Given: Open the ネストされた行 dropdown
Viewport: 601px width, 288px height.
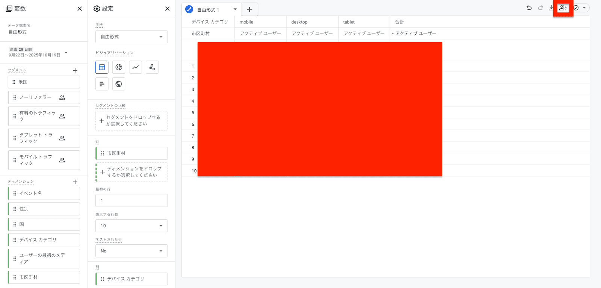Looking at the screenshot, I should coord(131,251).
